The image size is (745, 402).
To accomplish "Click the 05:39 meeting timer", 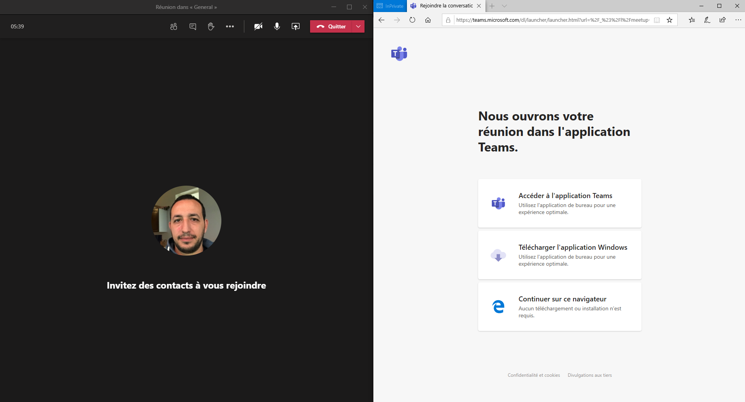I will tap(18, 26).
